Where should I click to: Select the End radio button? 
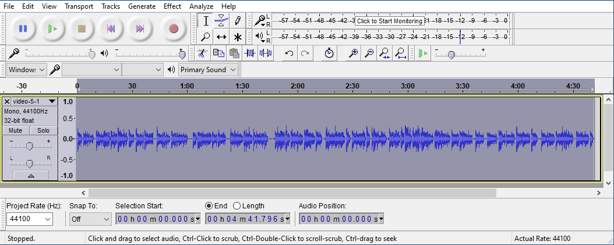pos(209,206)
